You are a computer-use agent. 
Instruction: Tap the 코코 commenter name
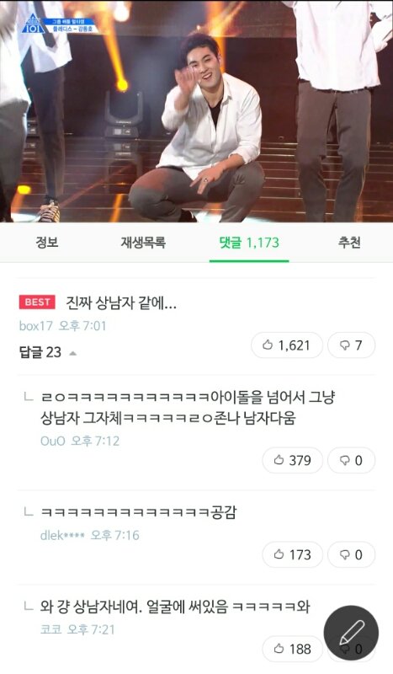[50, 629]
